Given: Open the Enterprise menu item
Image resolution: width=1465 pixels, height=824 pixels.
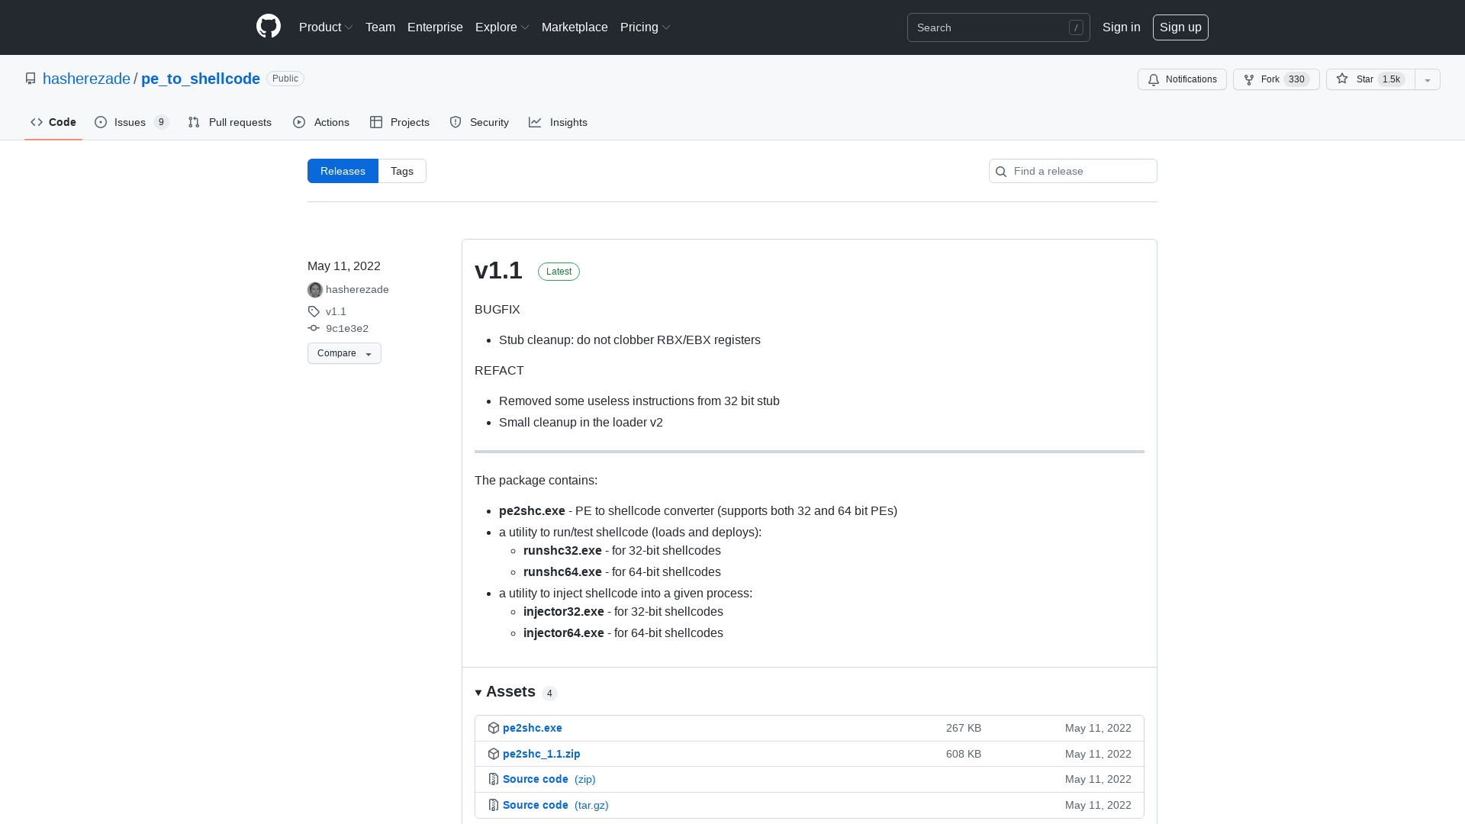Looking at the screenshot, I should (x=435, y=27).
